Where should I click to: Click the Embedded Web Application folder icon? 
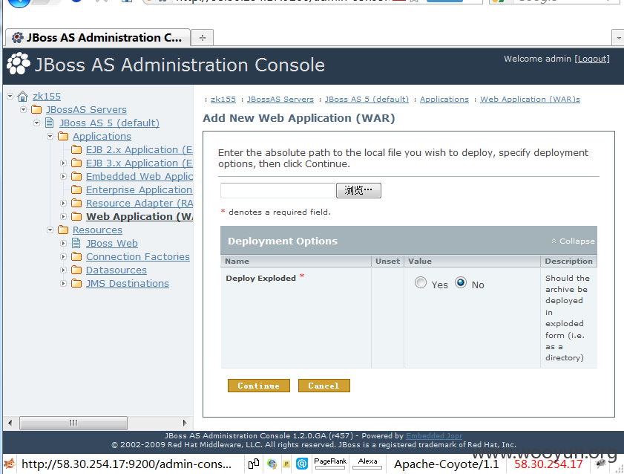[x=76, y=177]
